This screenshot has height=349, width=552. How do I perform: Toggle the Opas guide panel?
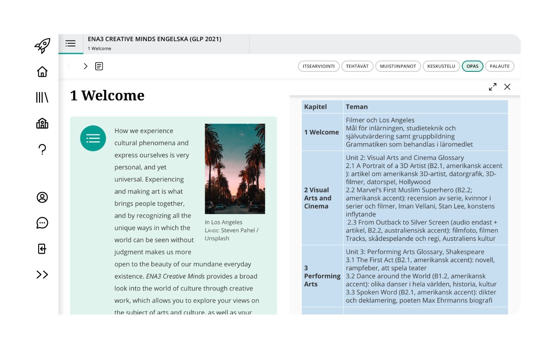click(x=472, y=66)
